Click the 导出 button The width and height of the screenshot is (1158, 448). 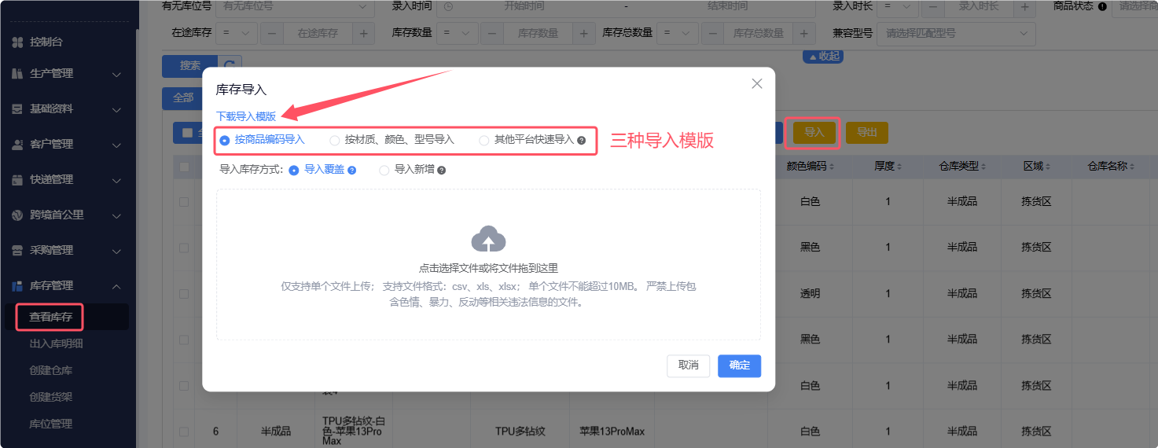point(867,133)
